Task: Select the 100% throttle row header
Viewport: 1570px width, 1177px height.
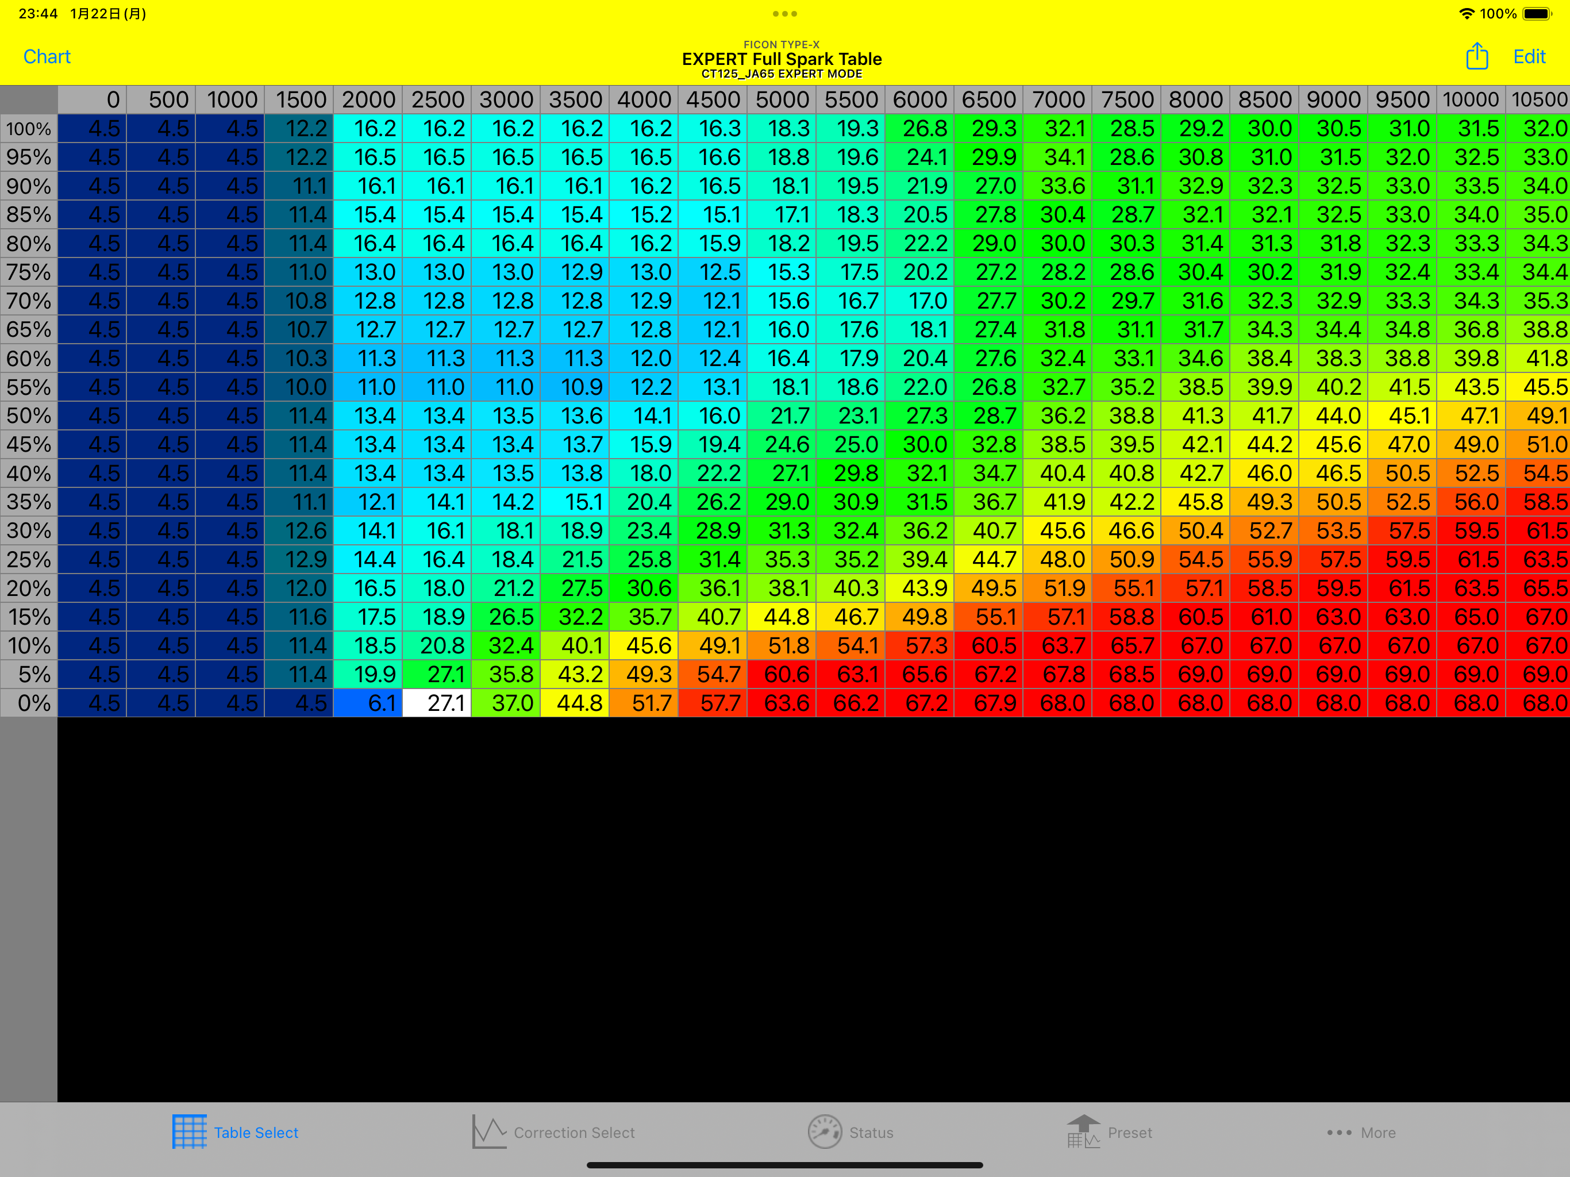Action: tap(28, 129)
